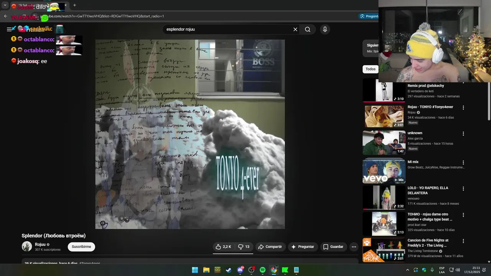491x276 pixels.
Task: Clear the search box with the X
Action: point(295,29)
